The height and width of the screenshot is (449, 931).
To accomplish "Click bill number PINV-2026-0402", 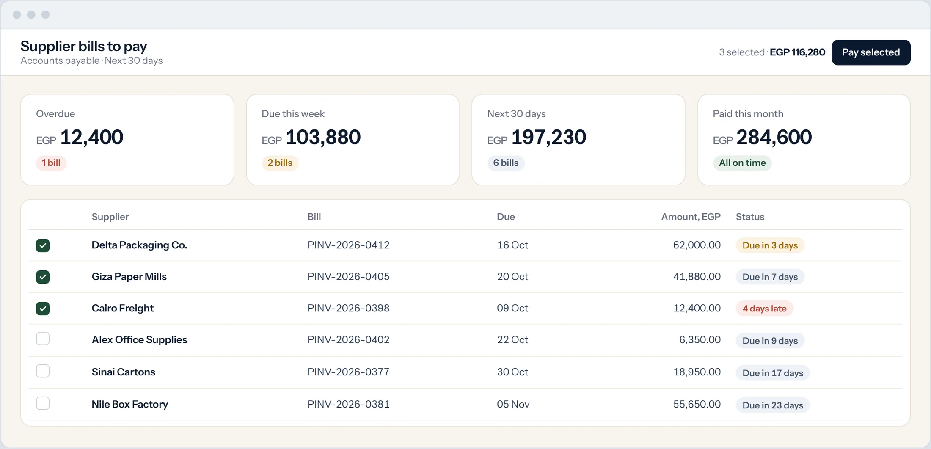I will click(348, 340).
